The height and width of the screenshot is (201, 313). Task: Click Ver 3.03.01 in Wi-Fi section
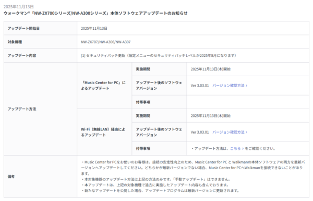tap(200, 132)
